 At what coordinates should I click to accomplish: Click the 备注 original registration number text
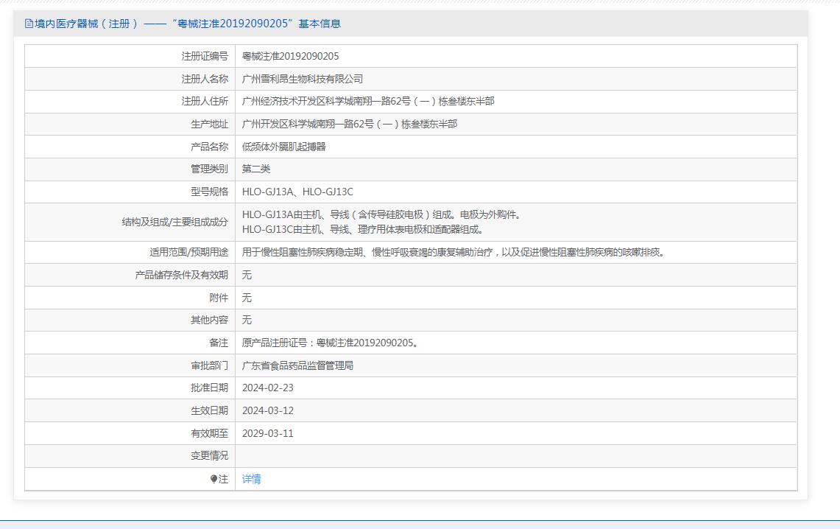[x=330, y=343]
